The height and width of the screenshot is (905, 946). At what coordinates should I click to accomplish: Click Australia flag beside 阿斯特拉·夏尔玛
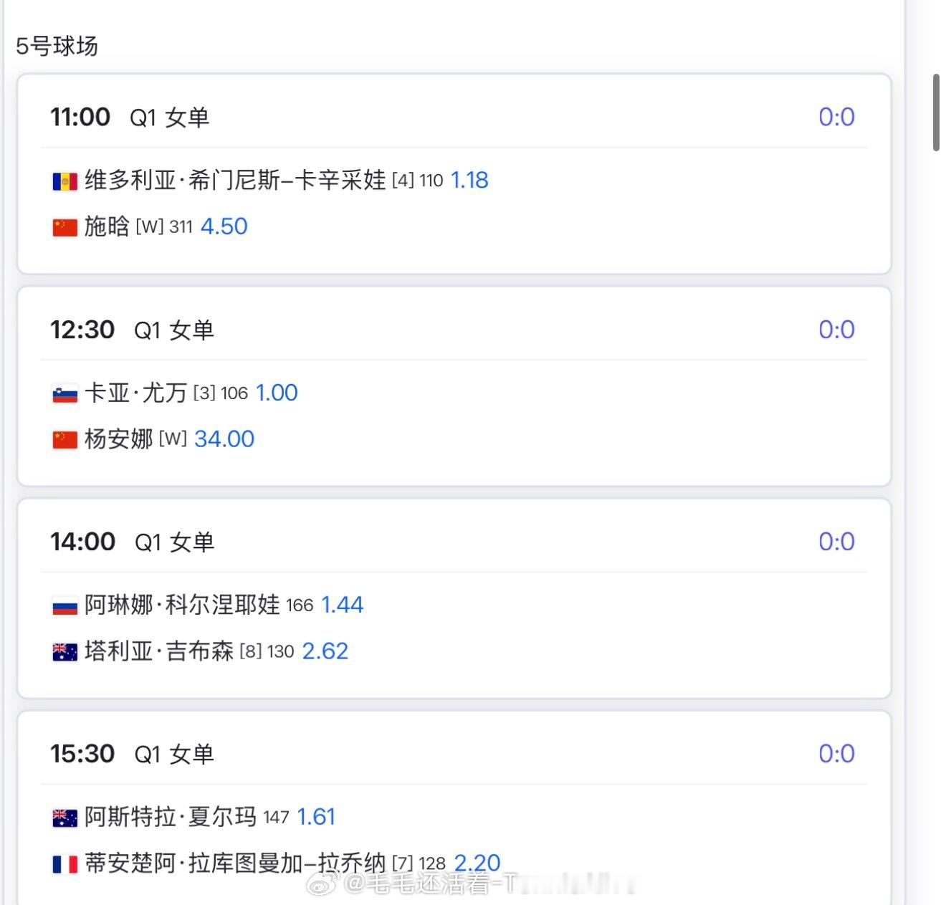pyautogui.click(x=64, y=818)
